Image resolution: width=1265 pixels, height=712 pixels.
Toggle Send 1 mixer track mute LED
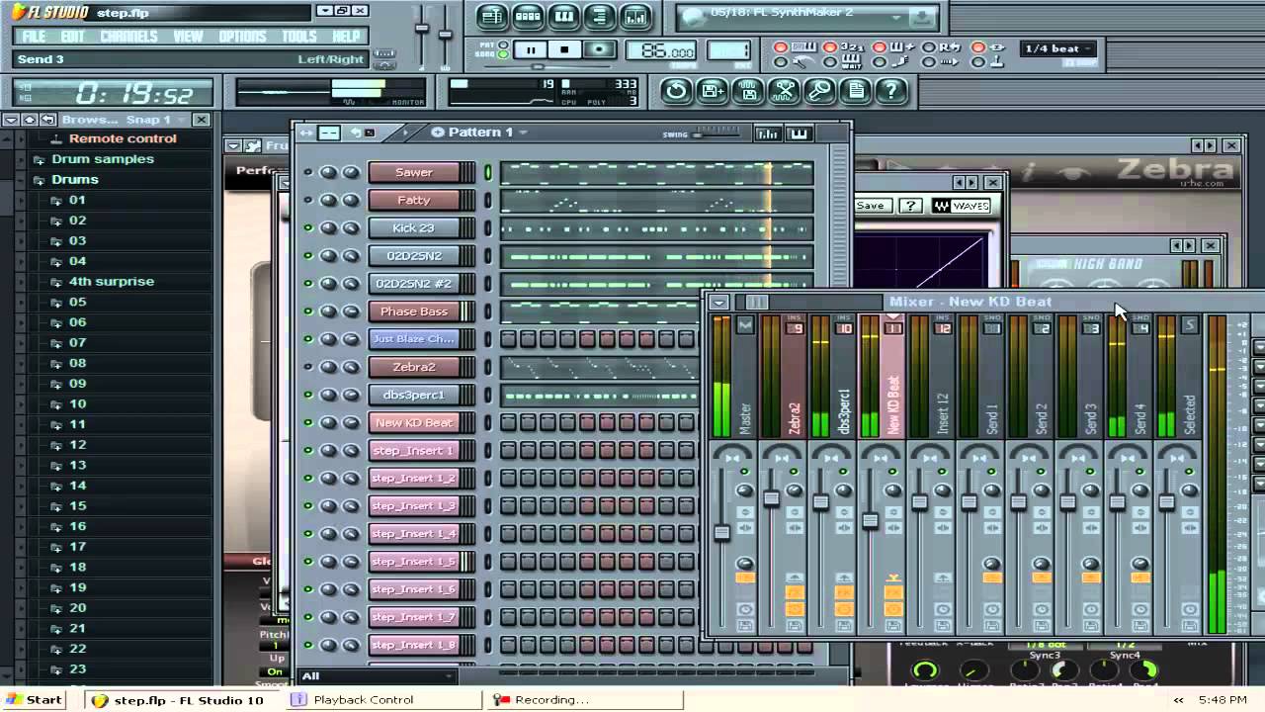[991, 472]
